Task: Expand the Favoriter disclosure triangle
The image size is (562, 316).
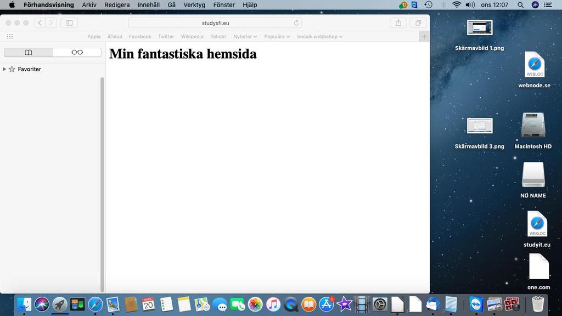Action: (x=4, y=69)
